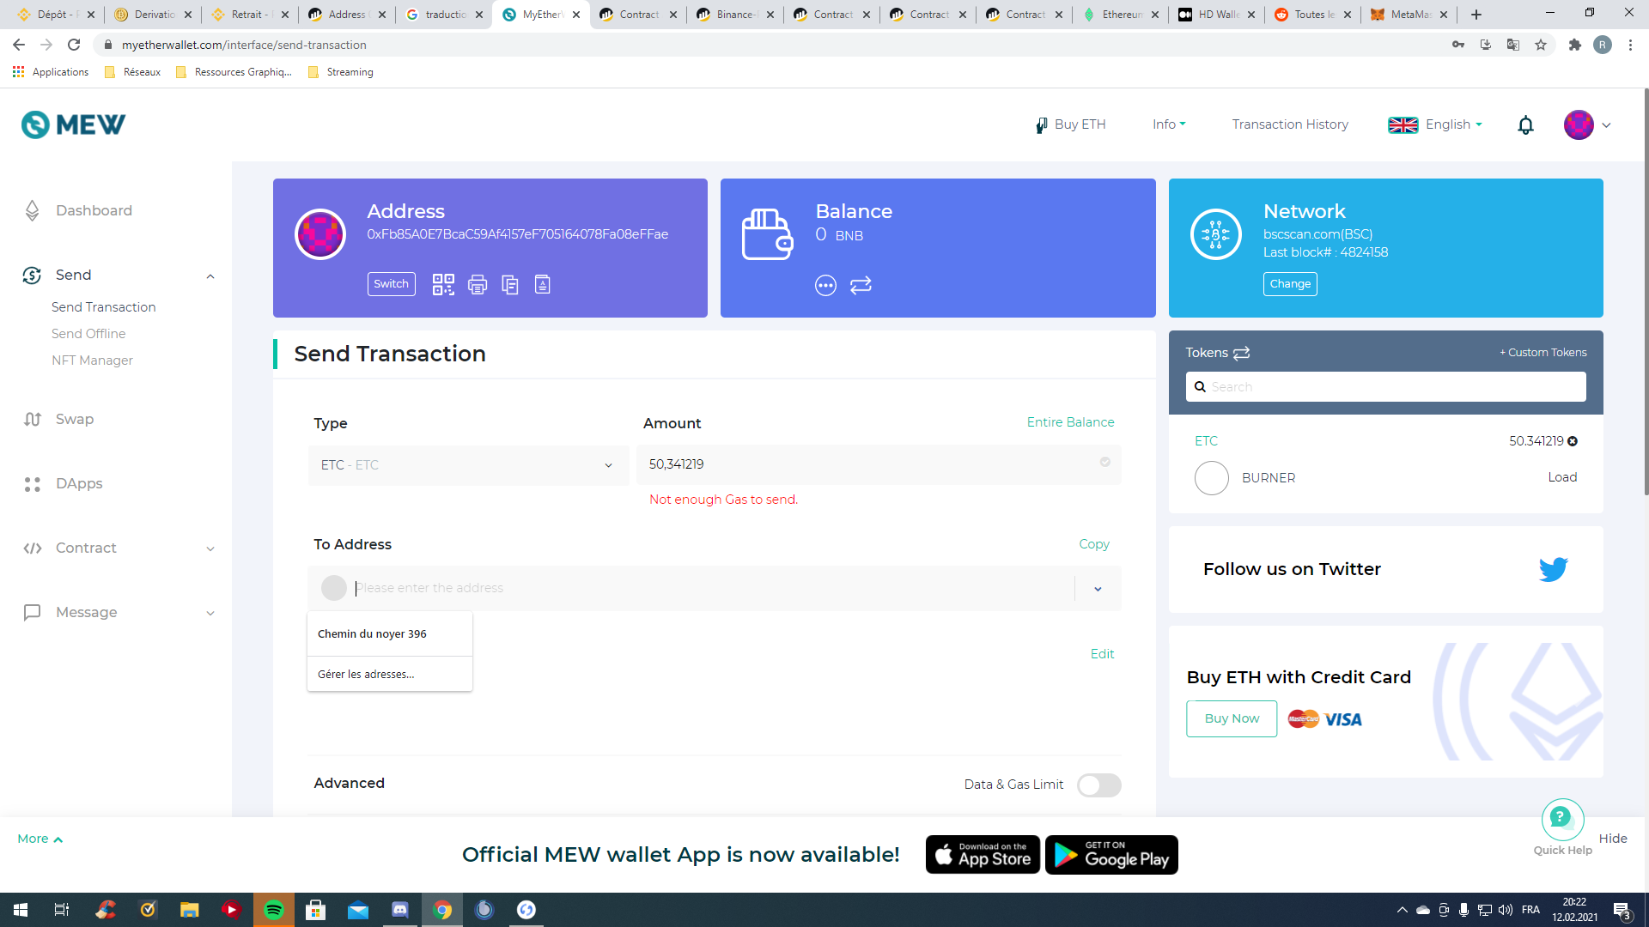
Task: Open the notification bell
Action: click(1525, 125)
